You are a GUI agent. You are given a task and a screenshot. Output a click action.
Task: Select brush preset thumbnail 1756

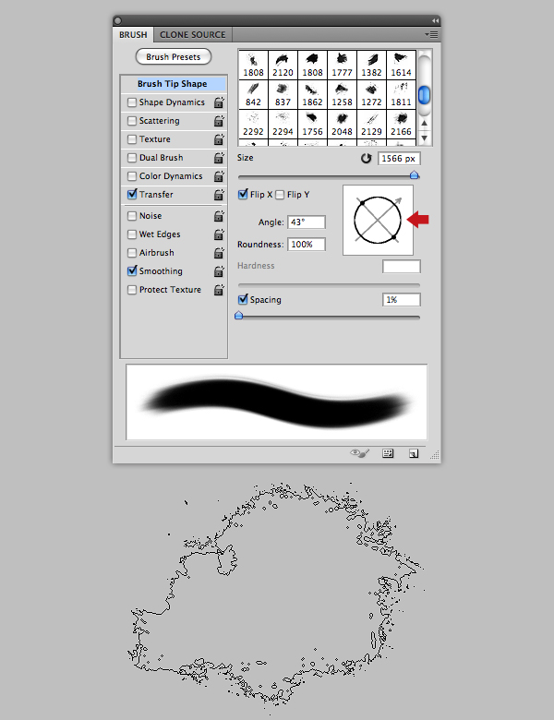(x=312, y=124)
